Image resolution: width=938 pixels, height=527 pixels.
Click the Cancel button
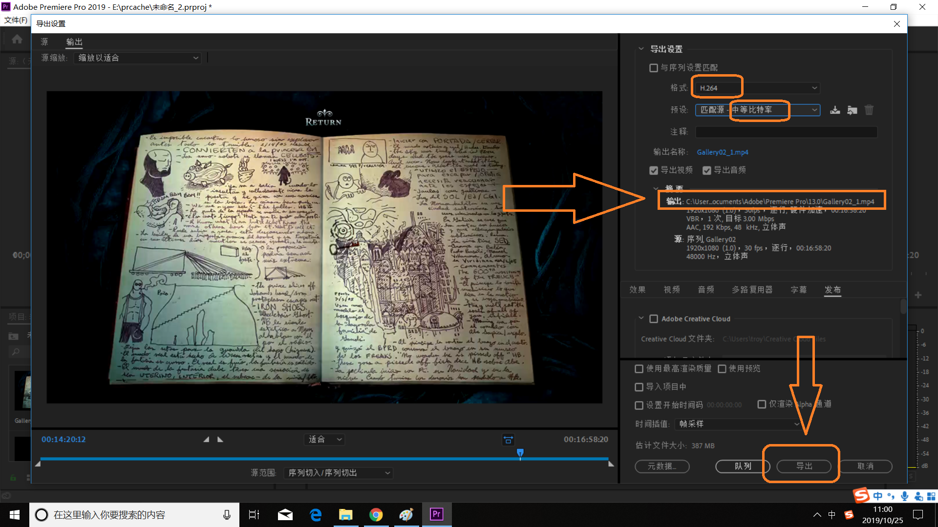[x=865, y=466]
